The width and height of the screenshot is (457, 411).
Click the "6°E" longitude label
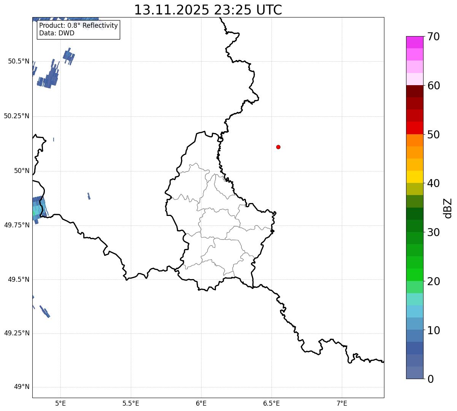click(x=201, y=403)
